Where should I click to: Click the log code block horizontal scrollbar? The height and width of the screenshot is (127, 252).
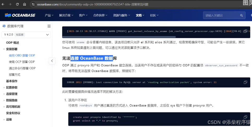point(119,37)
